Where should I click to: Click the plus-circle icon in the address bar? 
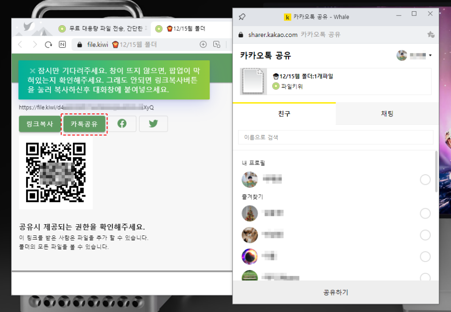pyautogui.click(x=203, y=44)
